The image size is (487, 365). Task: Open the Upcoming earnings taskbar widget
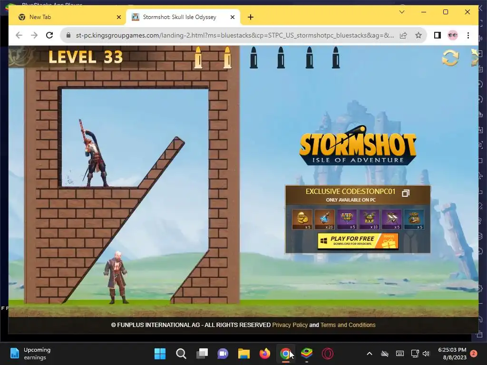pyautogui.click(x=30, y=354)
